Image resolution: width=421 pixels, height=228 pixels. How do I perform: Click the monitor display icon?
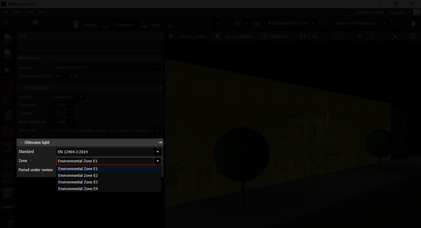coord(412,36)
